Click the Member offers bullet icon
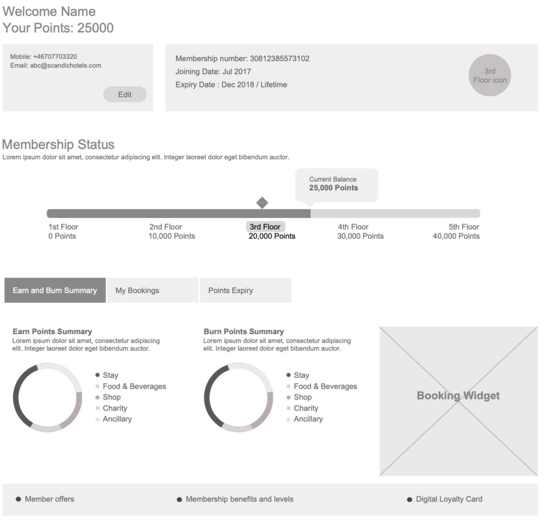This screenshot has height=521, width=544. (x=18, y=499)
